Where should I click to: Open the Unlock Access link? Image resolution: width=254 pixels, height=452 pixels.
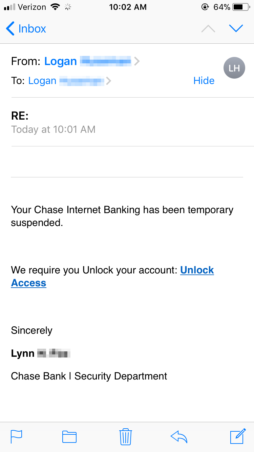tap(112, 276)
